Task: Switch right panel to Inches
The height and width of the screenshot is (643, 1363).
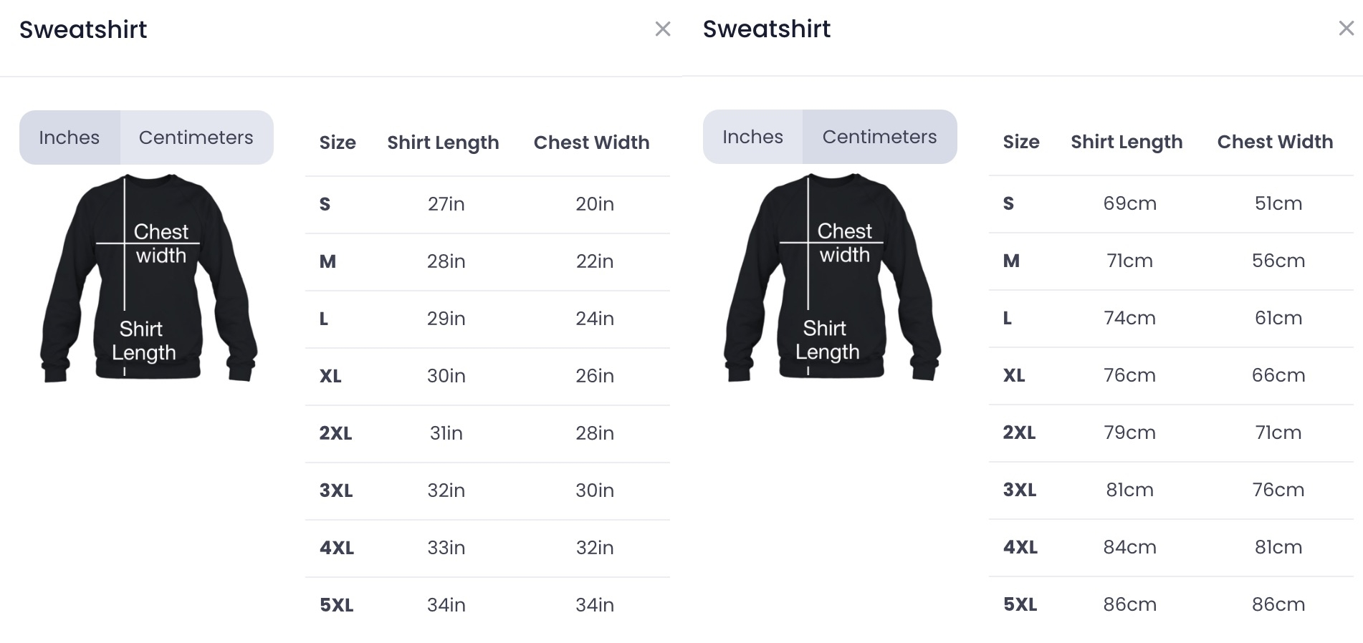Action: pyautogui.click(x=753, y=137)
